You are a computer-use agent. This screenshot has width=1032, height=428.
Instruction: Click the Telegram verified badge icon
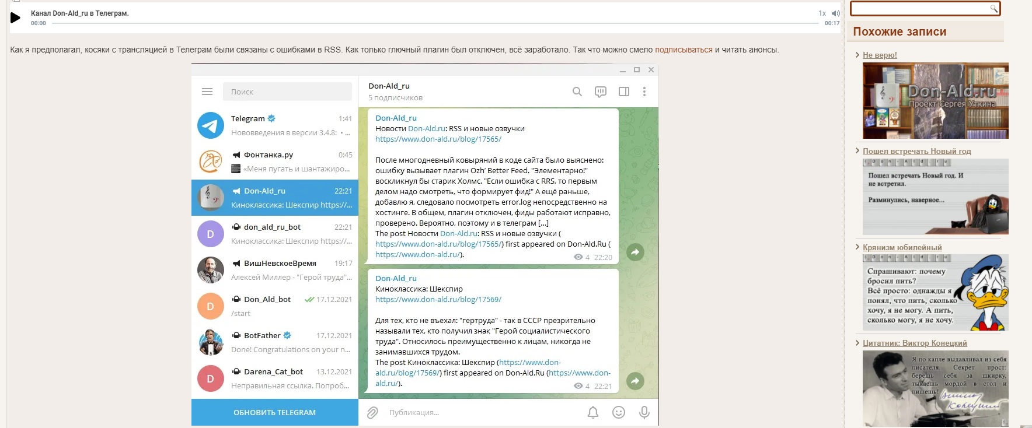pos(271,118)
